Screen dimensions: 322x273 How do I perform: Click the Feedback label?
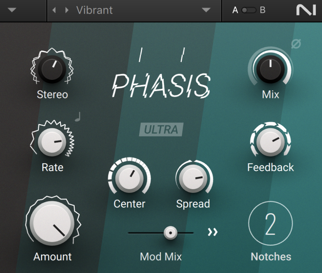pos(270,167)
